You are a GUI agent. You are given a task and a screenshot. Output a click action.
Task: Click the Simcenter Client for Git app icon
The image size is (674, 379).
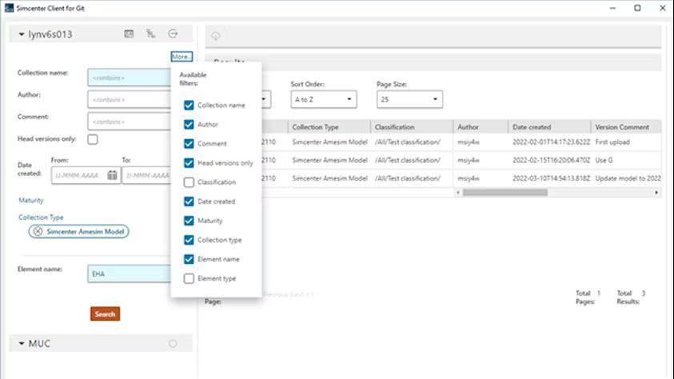(x=9, y=8)
